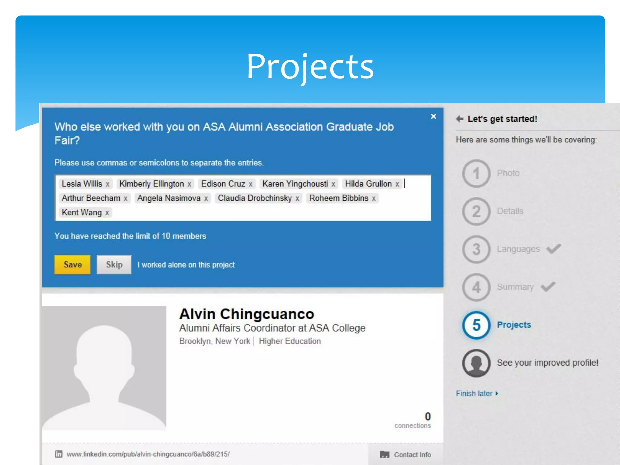Screen dimensions: 620x465
Task: Expand the Finish later arrow
Action: point(496,394)
